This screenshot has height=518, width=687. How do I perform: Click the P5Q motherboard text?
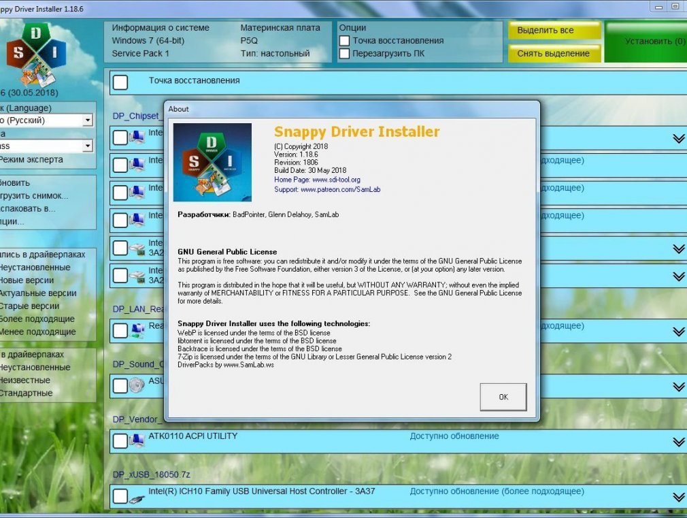[249, 40]
